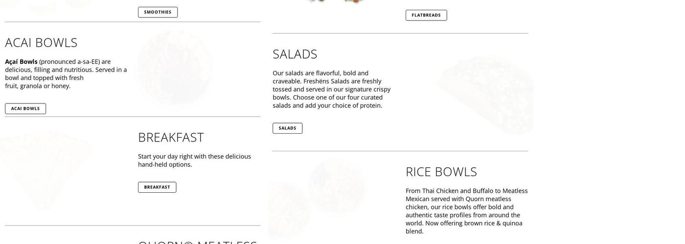Click the bold "Açaí Bowls" text
The image size is (685, 244).
[21, 61]
